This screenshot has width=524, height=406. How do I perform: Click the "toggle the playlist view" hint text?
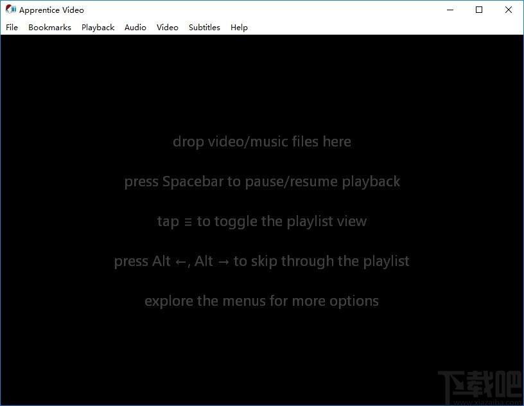(x=282, y=222)
